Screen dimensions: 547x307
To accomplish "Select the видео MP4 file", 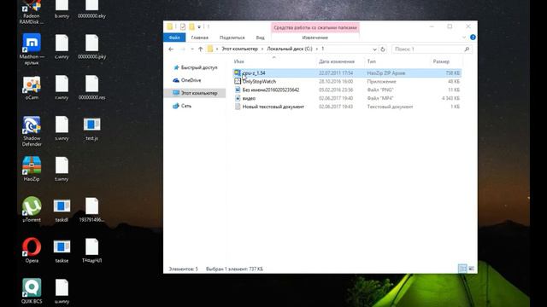I will tap(347, 98).
